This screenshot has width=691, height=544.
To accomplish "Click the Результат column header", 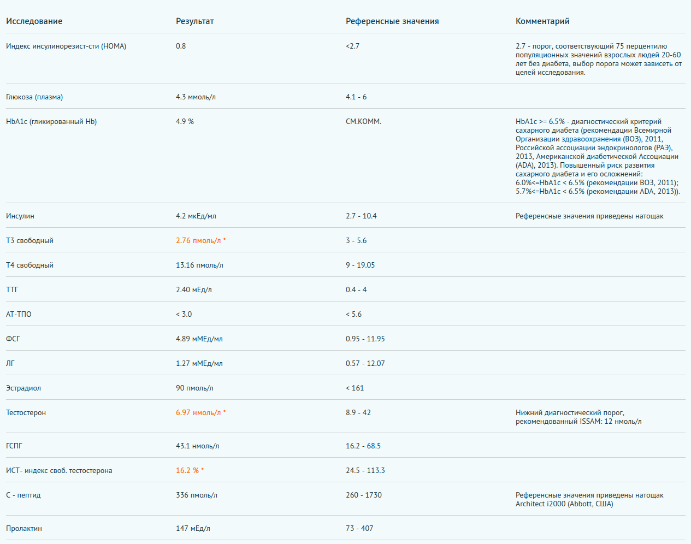I will pyautogui.click(x=194, y=21).
